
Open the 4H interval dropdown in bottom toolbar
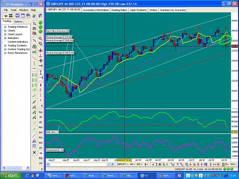tap(132, 164)
